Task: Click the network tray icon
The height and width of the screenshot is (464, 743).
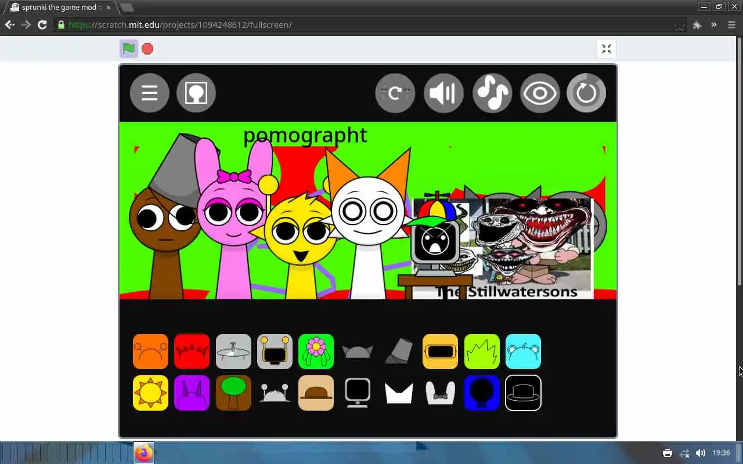Action: 684,453
